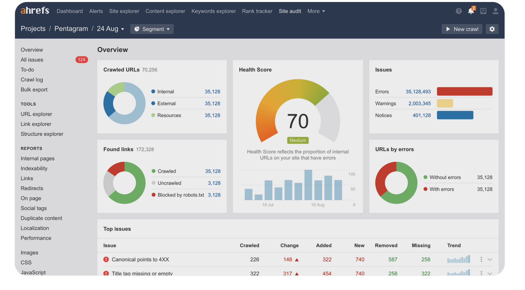Expand the Title tag missing row chevron
The width and height of the screenshot is (525, 290).
tap(490, 273)
